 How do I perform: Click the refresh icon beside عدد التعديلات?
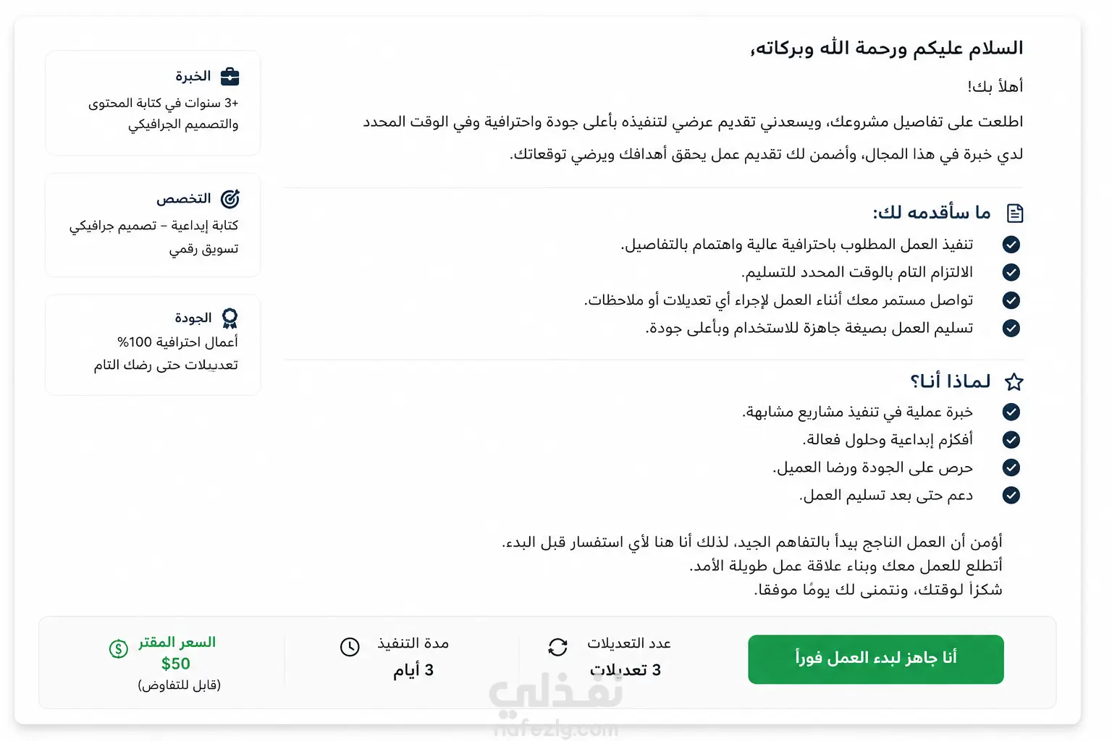[557, 647]
